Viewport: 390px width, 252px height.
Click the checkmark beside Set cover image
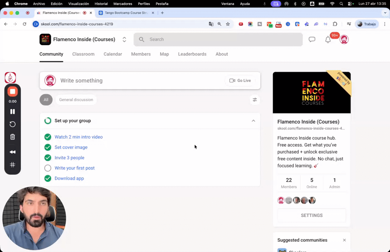tap(48, 147)
